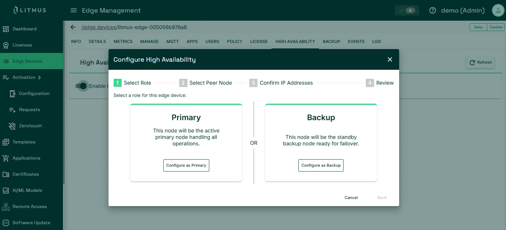Open the Licenses sidebar icon

click(x=6, y=45)
